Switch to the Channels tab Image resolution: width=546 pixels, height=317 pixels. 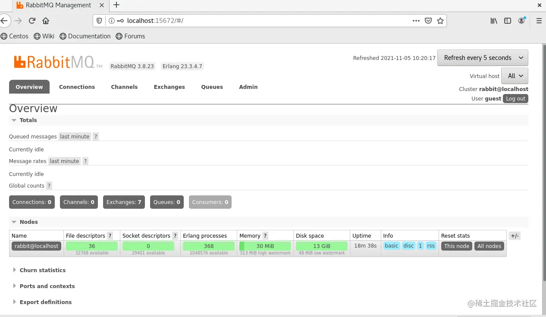pyautogui.click(x=124, y=87)
